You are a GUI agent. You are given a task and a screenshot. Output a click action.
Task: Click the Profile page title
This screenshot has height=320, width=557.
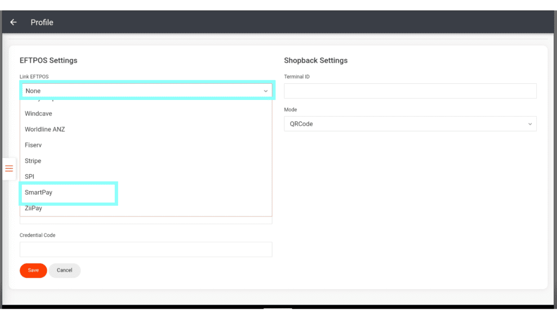[x=42, y=22]
